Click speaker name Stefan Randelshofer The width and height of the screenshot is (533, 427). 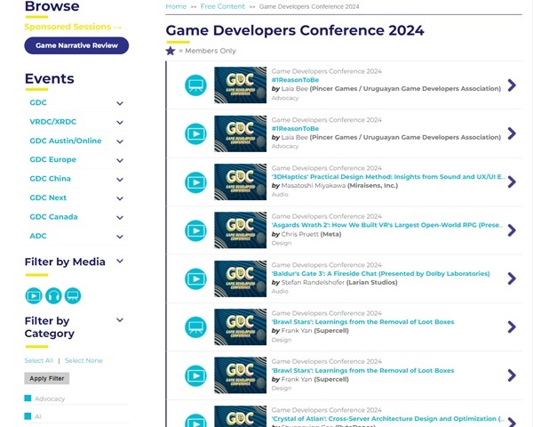coord(313,282)
